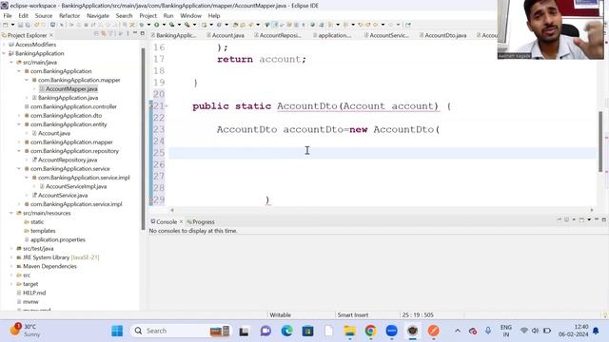Image resolution: width=609 pixels, height=342 pixels.
Task: Click the Debug bug icon in toolbar
Action: (x=142, y=25)
